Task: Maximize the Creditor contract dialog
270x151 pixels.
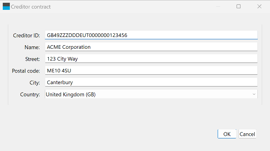Action: pyautogui.click(x=239, y=7)
